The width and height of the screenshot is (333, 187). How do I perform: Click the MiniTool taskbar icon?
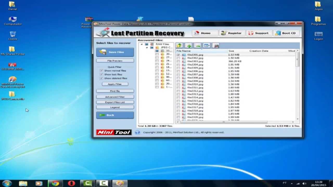pyautogui.click(x=120, y=183)
